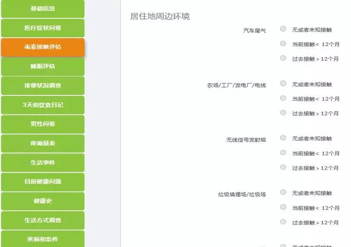Open the 3天的饮食日记 tab
Image resolution: width=351 pixels, height=247 pixels.
coord(42,105)
